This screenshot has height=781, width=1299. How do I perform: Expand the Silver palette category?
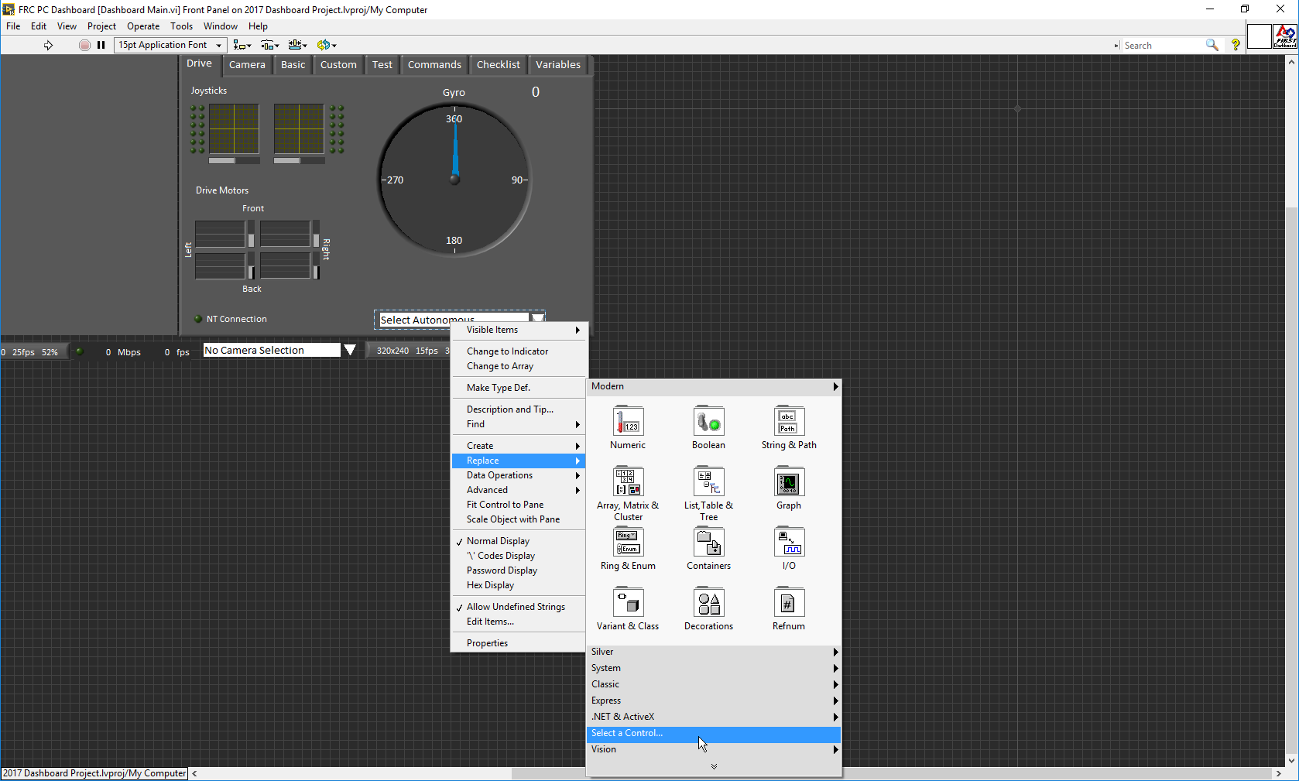714,652
